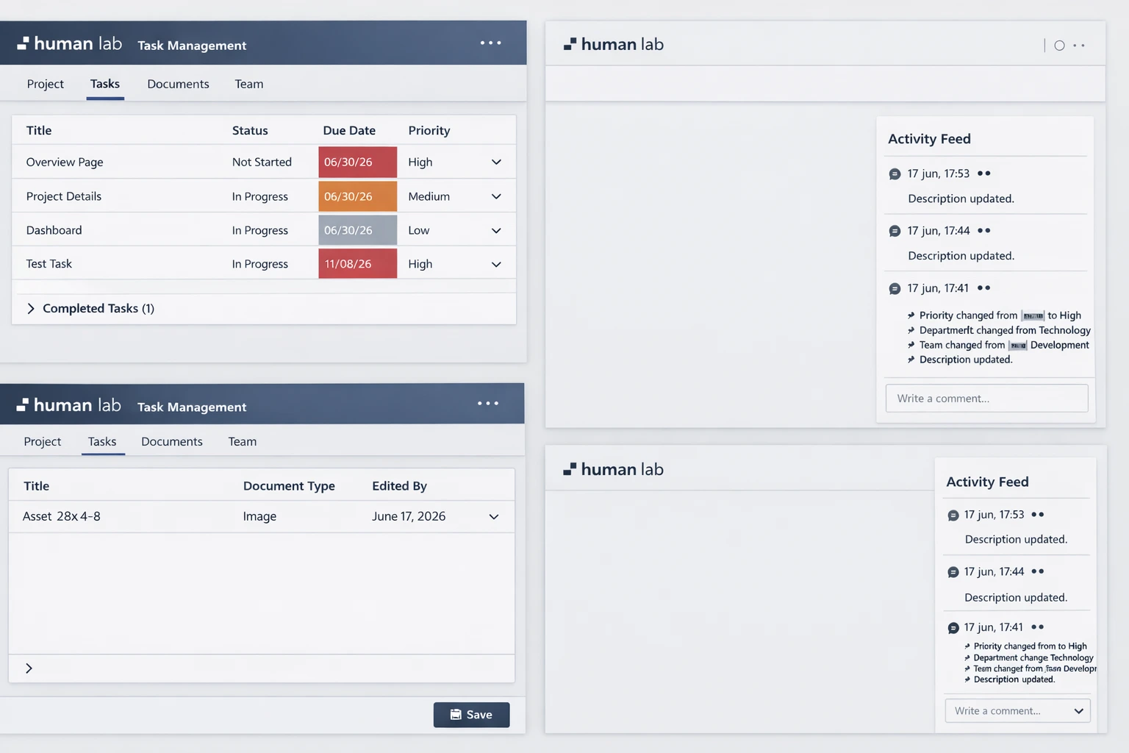Click two-dot icon beside 17:44 in upper Activity Feed

(984, 231)
